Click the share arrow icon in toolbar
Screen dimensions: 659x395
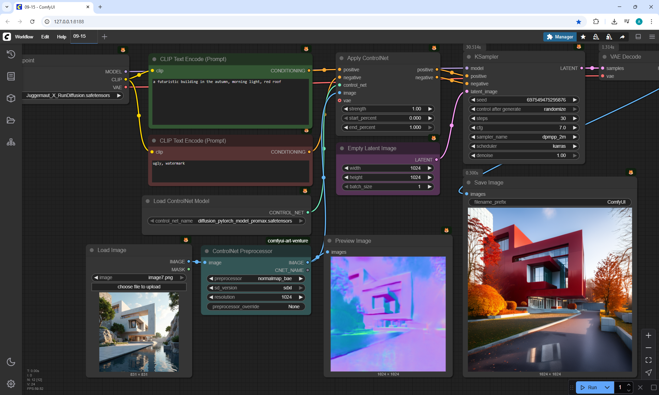(x=622, y=37)
